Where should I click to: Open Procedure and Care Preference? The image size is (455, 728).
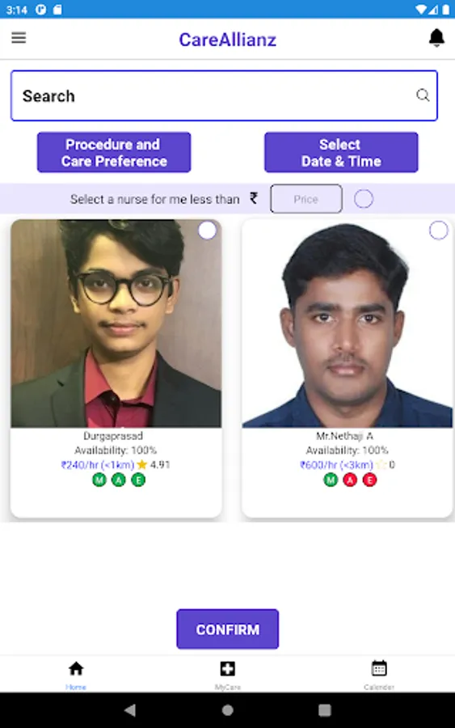click(114, 152)
